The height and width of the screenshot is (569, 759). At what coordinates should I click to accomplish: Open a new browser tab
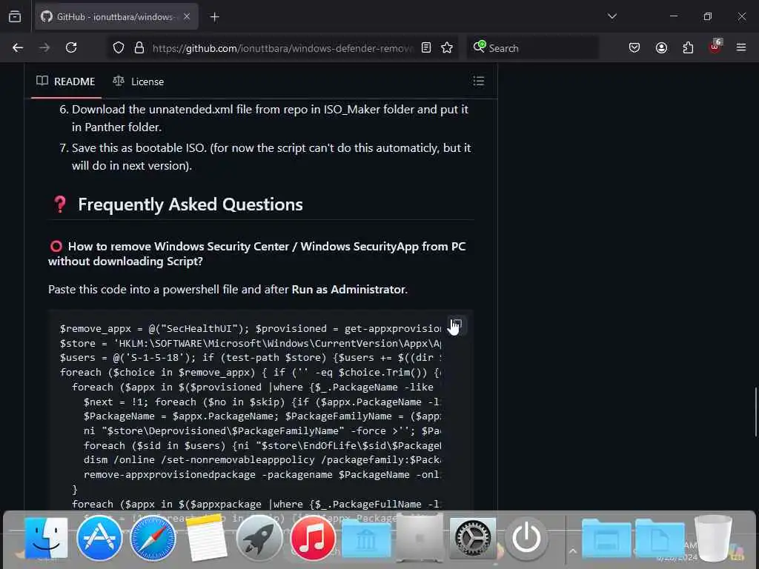coord(214,17)
